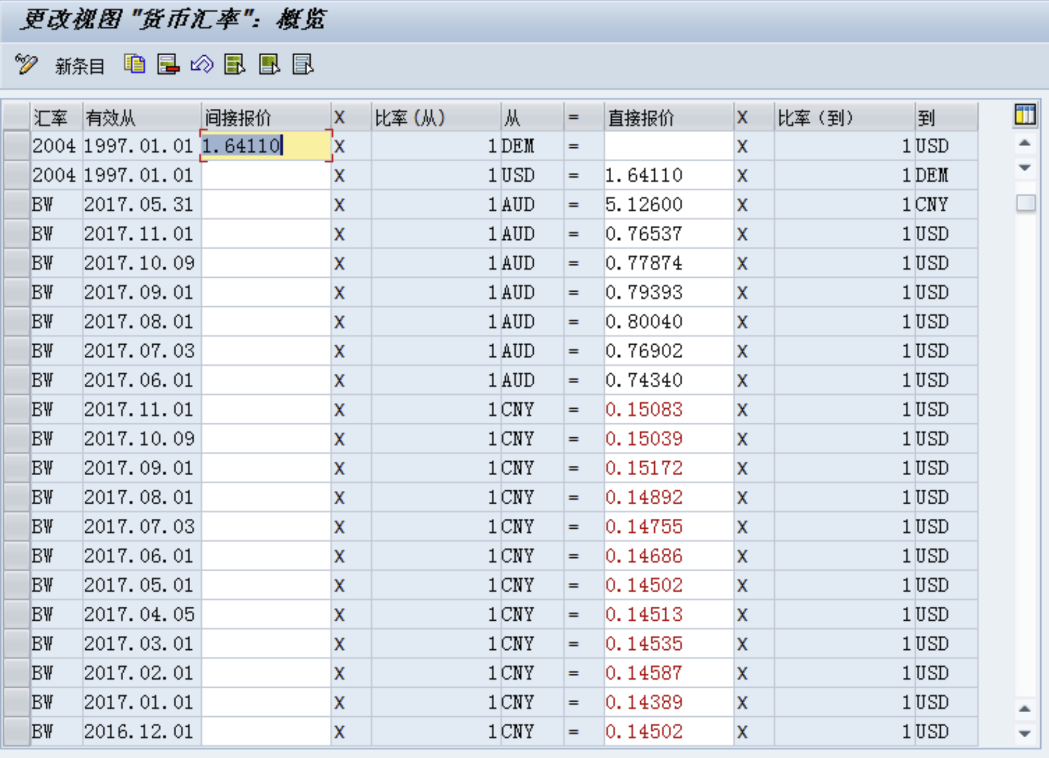
Task: Click the Deselect All icon
Action: click(x=303, y=65)
